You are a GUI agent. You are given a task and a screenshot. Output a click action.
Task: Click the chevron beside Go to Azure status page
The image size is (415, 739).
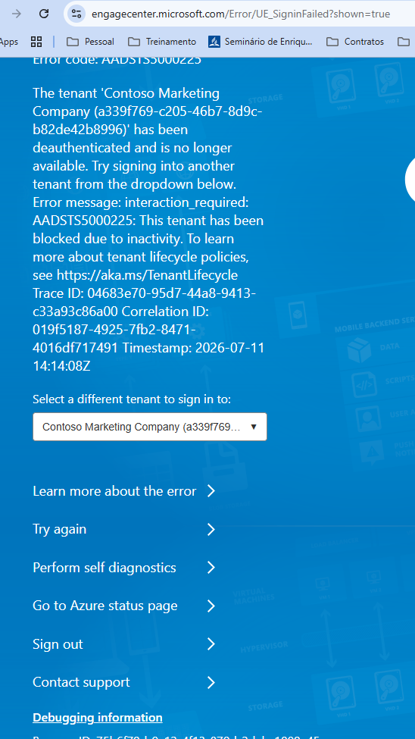click(x=211, y=606)
